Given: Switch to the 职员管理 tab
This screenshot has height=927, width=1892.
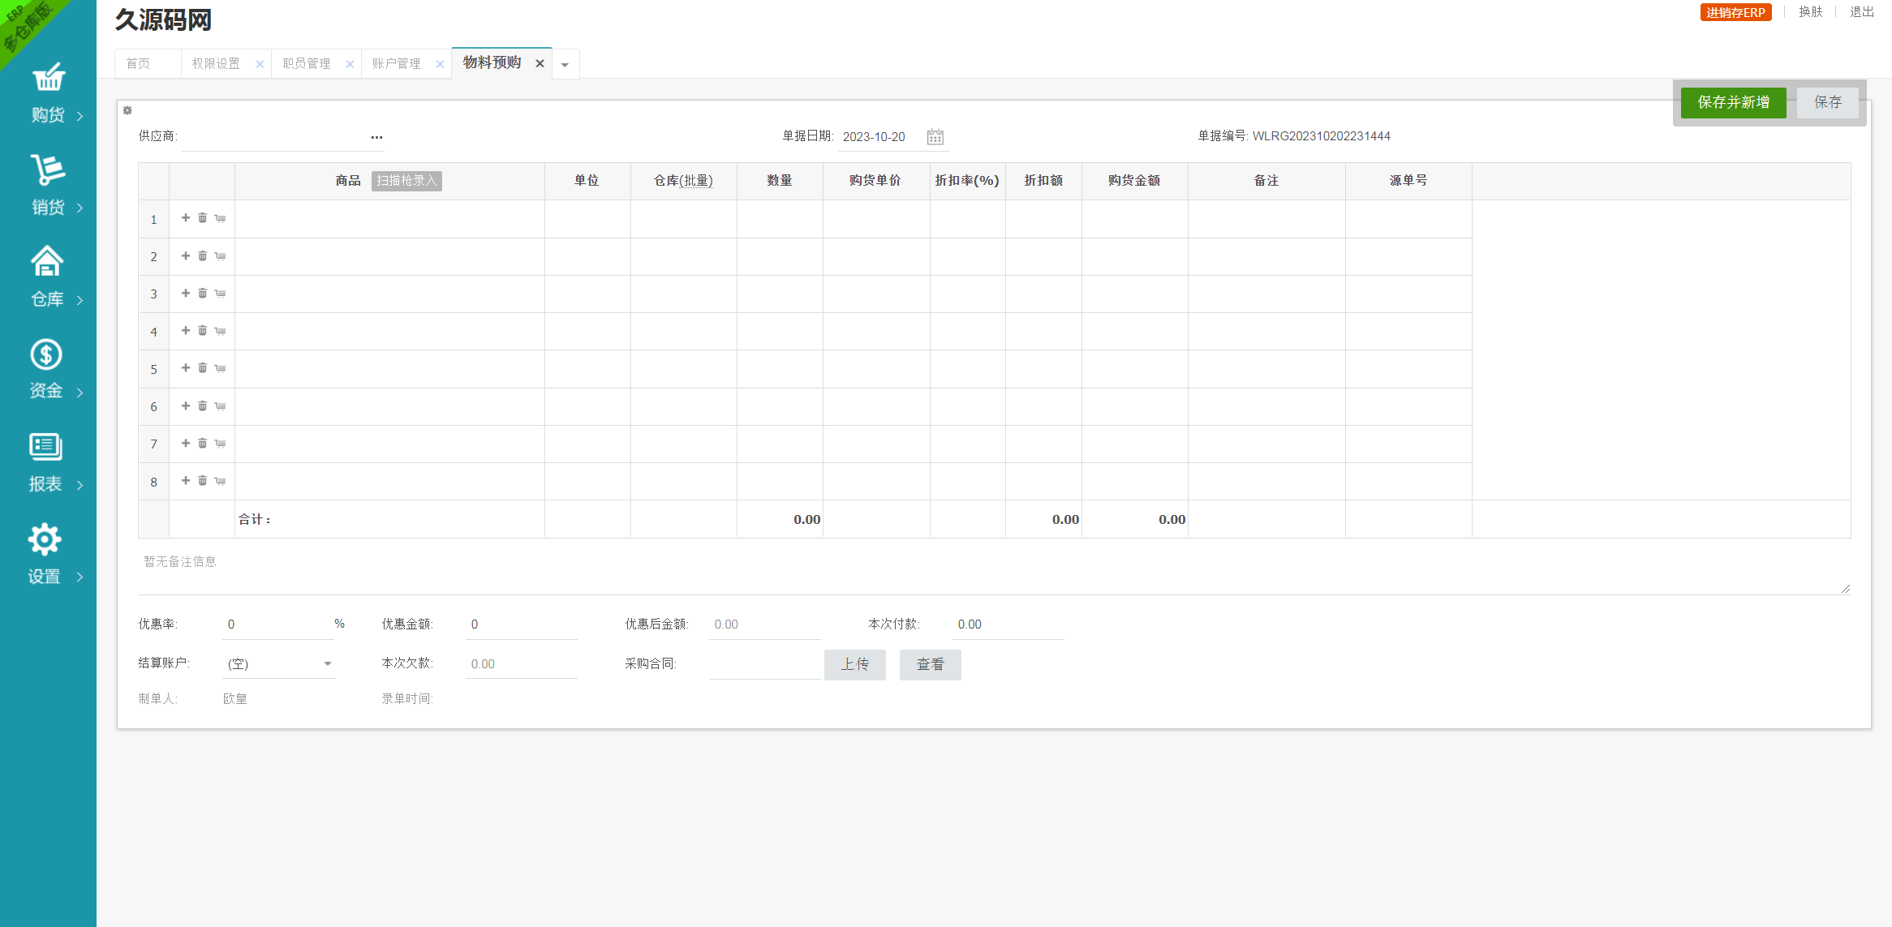Looking at the screenshot, I should 307,64.
